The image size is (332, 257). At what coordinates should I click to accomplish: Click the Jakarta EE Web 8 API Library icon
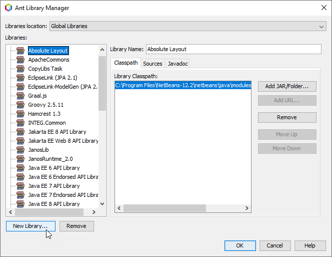tap(20, 141)
